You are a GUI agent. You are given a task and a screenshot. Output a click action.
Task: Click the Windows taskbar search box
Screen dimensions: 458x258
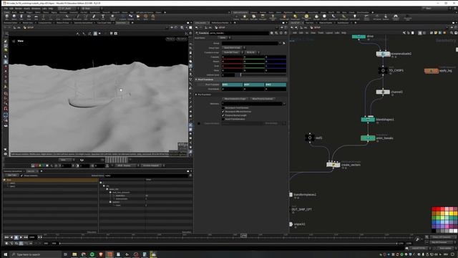[36, 254]
